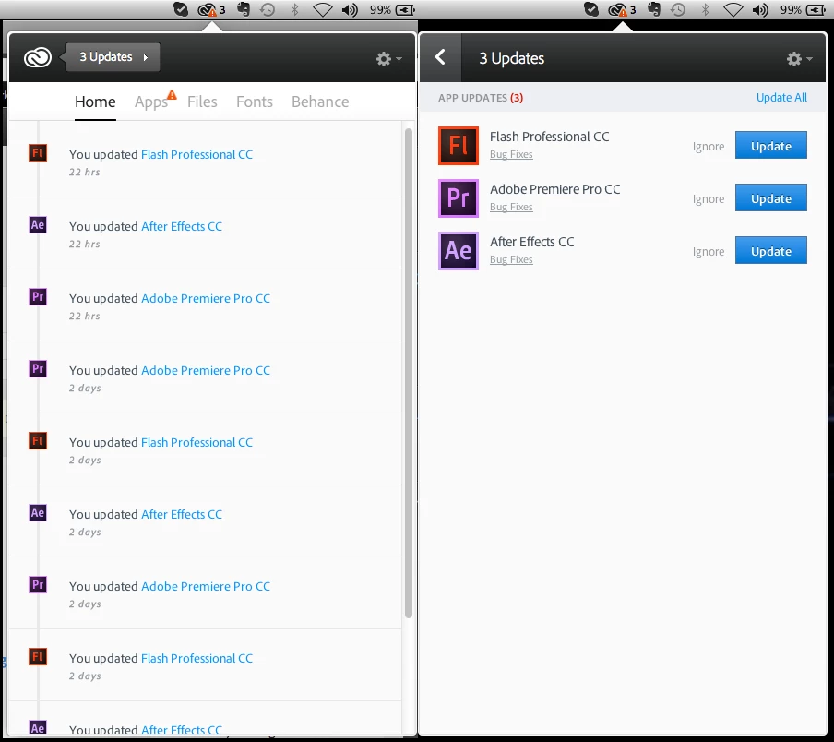Click Update All link
This screenshot has height=742, width=834.
(x=781, y=97)
